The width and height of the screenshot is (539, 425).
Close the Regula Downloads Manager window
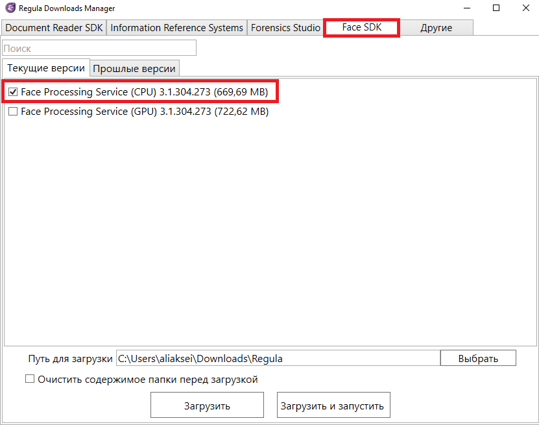(525, 8)
